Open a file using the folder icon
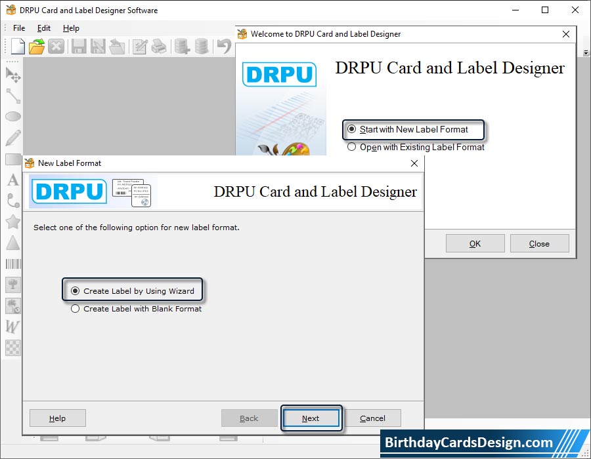The image size is (591, 459). (37, 47)
